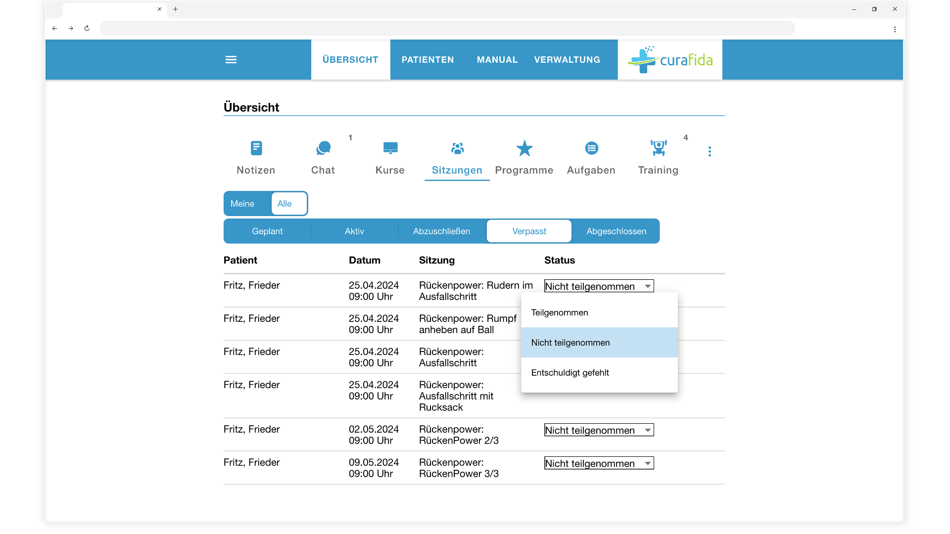Open the Kurse monitor icon
Screen dimensions: 950x534
[x=390, y=148]
